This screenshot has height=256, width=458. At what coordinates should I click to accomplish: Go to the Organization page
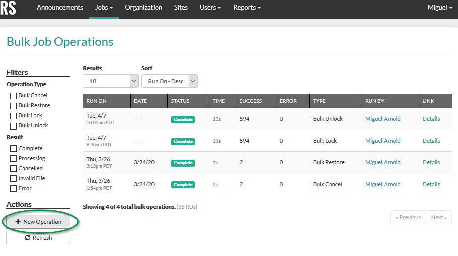143,8
